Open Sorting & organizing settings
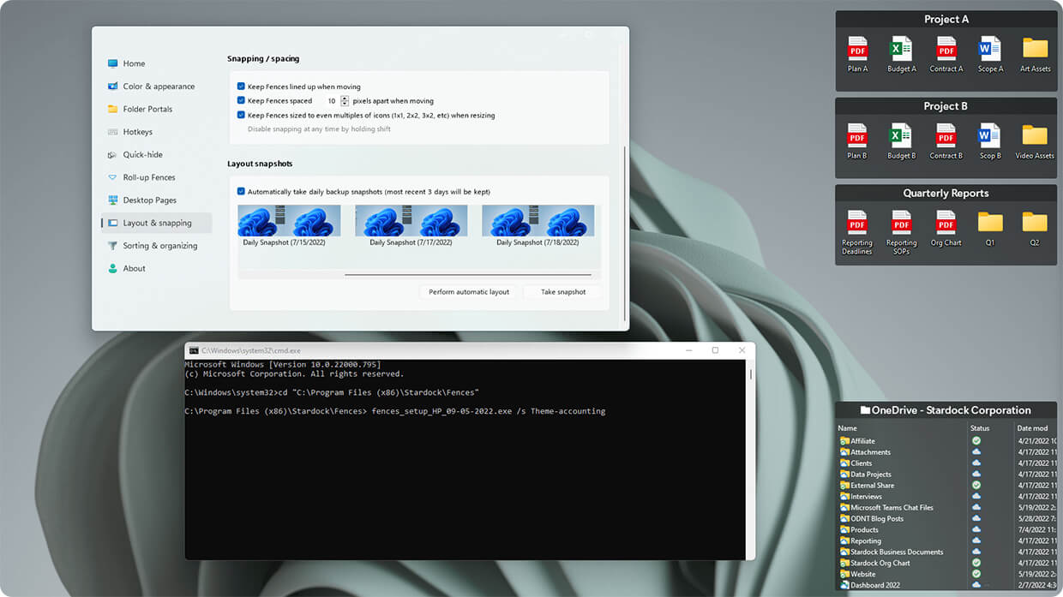 (156, 246)
